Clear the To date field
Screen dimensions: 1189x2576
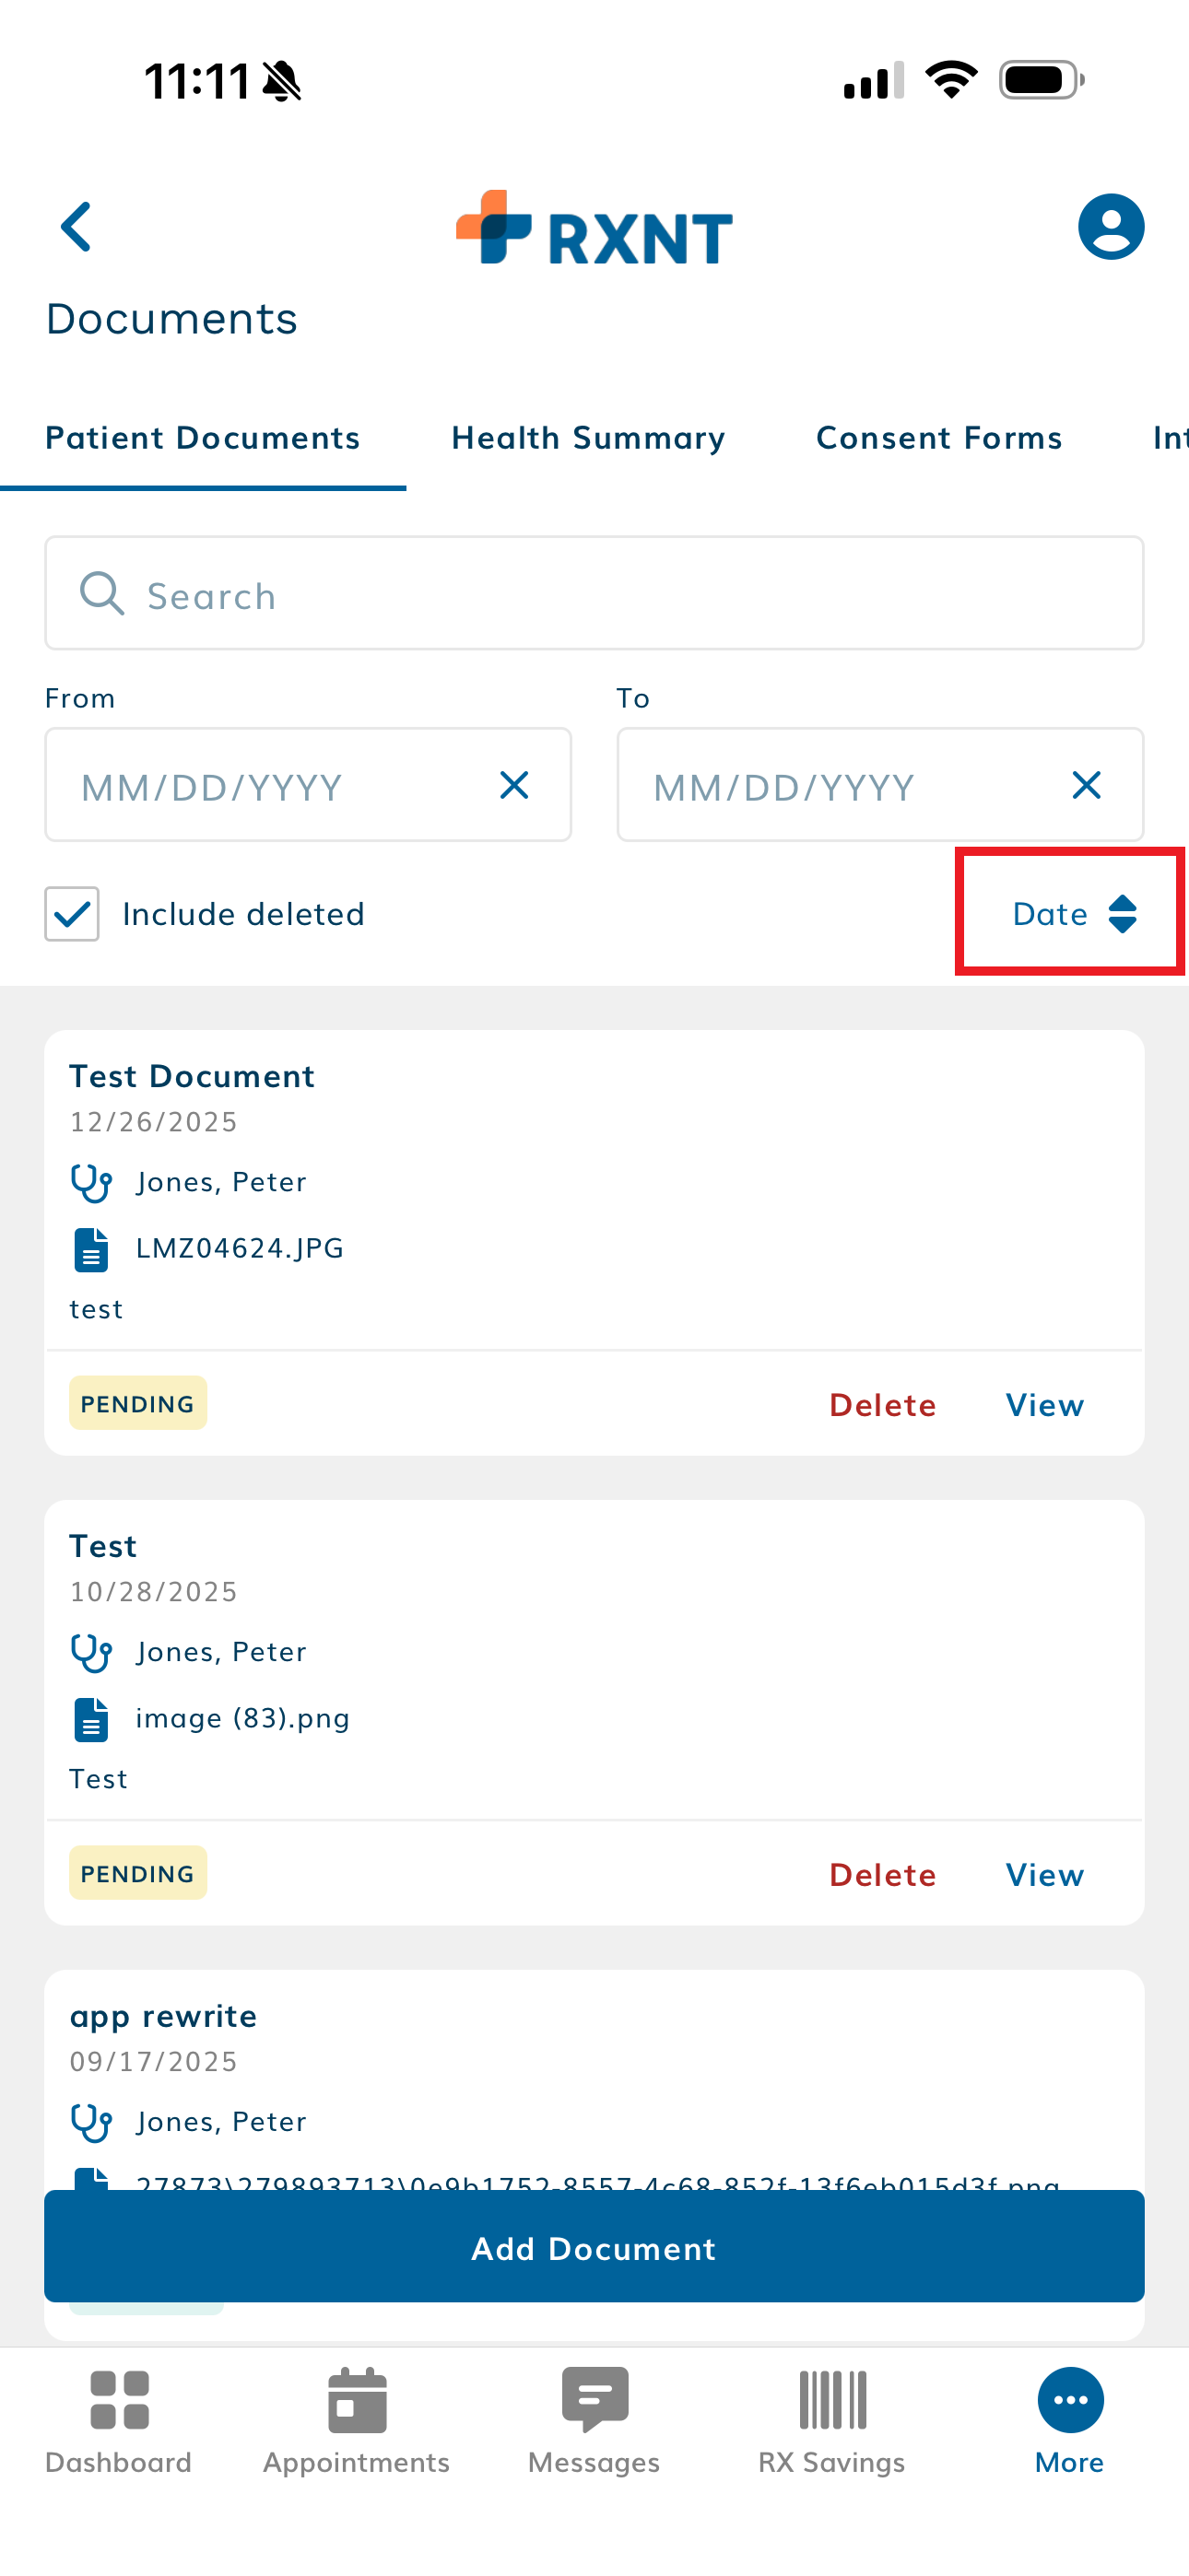(x=1086, y=786)
